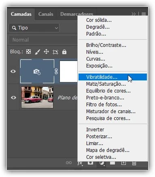155x177 pixels.
Task: Hide the adjustment layer eye icon
Action: (x=13, y=71)
